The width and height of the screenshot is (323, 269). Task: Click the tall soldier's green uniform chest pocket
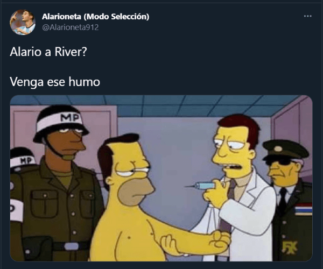(x=44, y=204)
